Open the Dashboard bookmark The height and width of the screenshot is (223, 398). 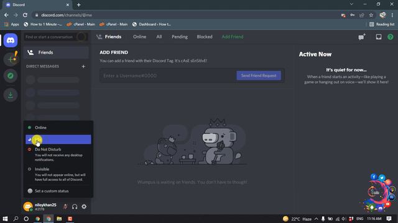(152, 24)
